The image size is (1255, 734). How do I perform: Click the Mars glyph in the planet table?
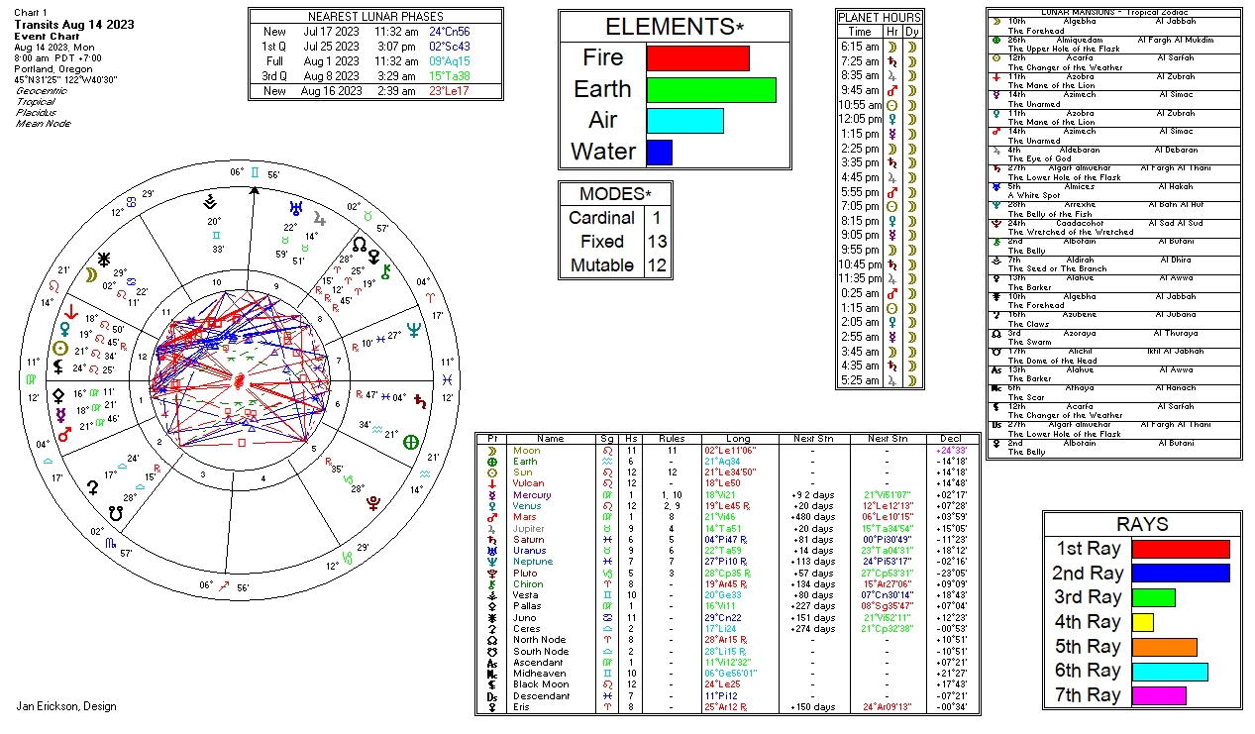pyautogui.click(x=491, y=517)
